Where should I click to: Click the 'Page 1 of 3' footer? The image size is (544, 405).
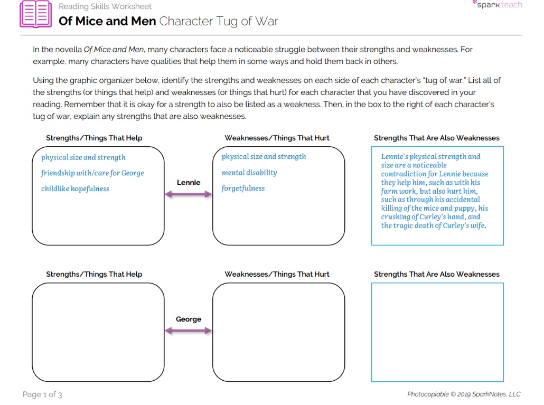pyautogui.click(x=42, y=394)
